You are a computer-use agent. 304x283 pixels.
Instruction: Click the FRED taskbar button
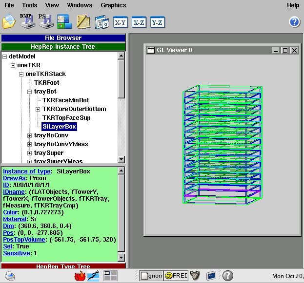point(176,276)
